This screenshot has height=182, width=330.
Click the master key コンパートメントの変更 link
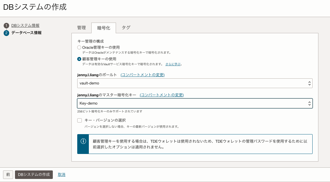162,95
